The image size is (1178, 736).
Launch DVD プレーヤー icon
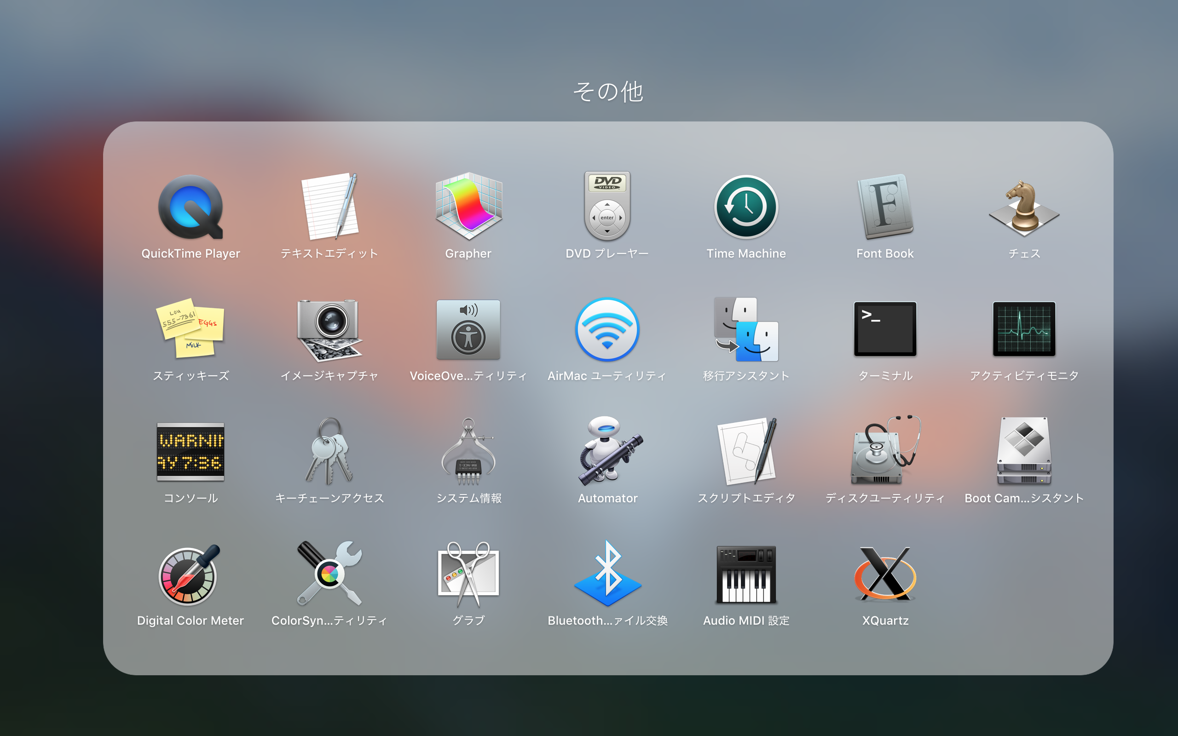pyautogui.click(x=607, y=207)
